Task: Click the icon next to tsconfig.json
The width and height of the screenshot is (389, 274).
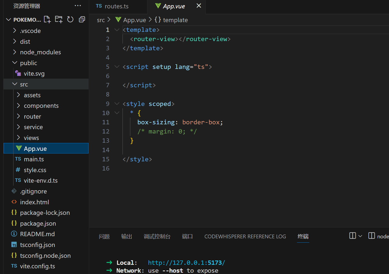Action: 14,245
